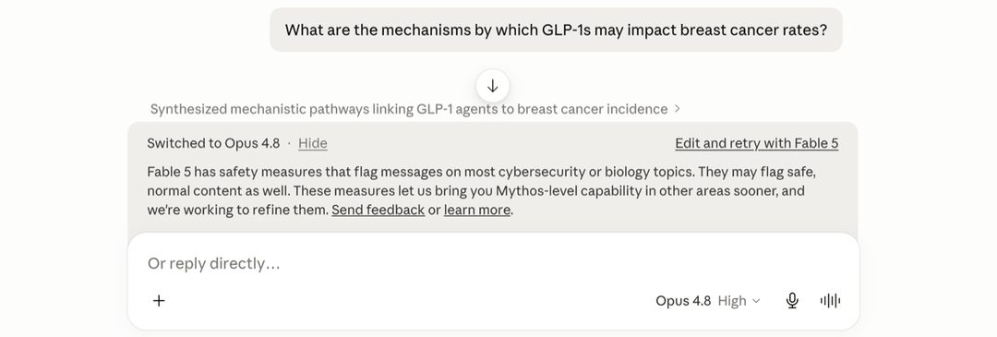
Task: Launch voice mode via the waveform icon
Action: click(x=830, y=301)
